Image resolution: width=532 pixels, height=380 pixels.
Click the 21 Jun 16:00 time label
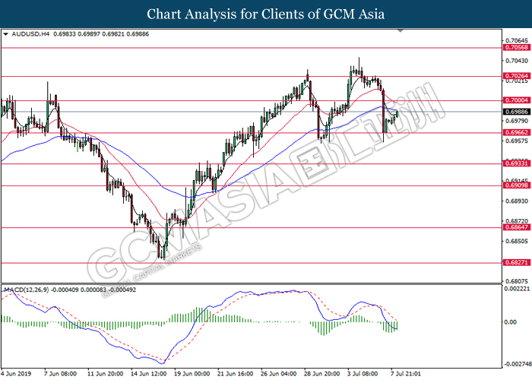click(x=236, y=374)
